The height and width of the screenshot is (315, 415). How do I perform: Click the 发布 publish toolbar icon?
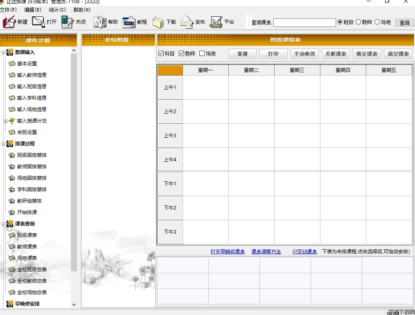pyautogui.click(x=187, y=22)
